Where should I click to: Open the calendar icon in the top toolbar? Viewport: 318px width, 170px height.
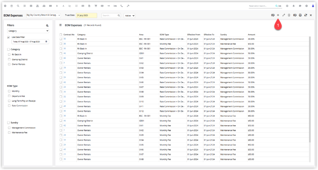[x=12, y=6]
